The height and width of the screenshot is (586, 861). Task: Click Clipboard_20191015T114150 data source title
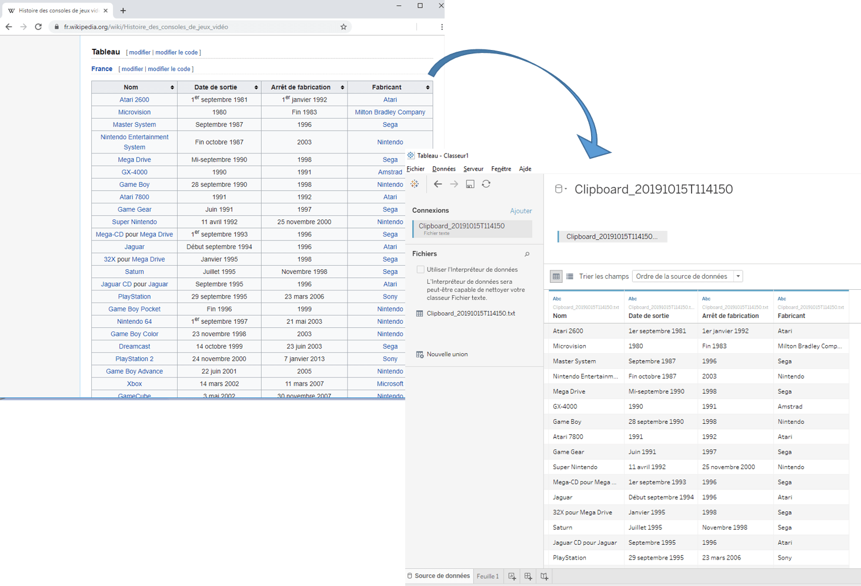653,189
